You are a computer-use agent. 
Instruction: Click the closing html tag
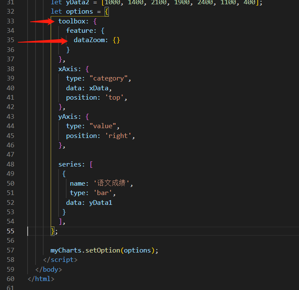[41, 279]
